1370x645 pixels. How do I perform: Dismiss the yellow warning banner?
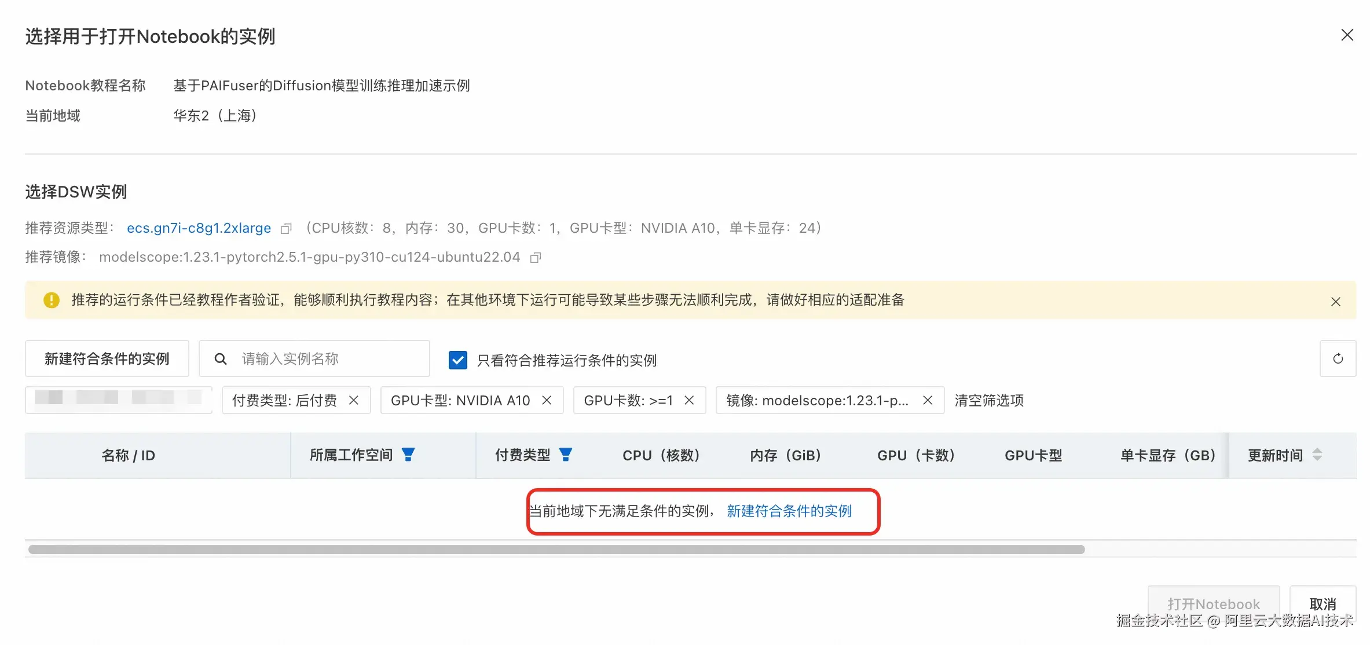(x=1335, y=302)
